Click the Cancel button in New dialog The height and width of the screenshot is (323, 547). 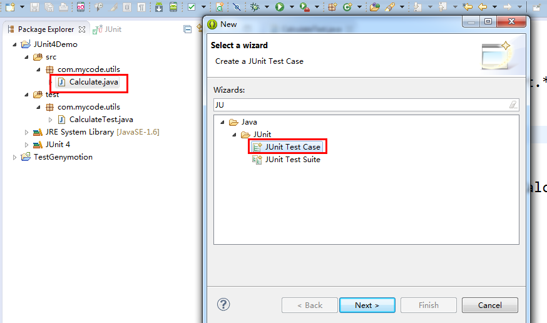click(x=490, y=305)
